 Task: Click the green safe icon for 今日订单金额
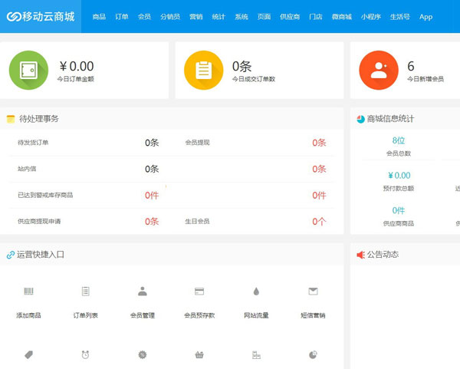tap(28, 70)
